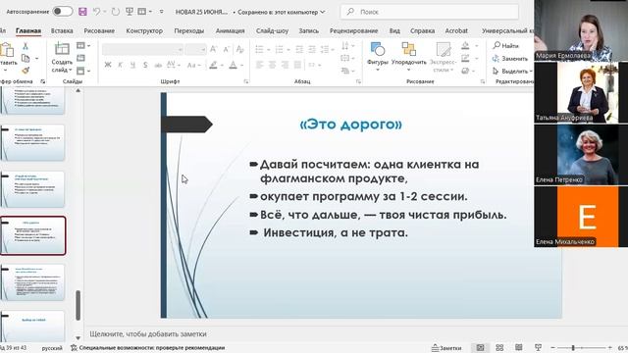The height and width of the screenshot is (353, 628).
Task: Click the purple Save disk icon
Action: tap(82, 12)
